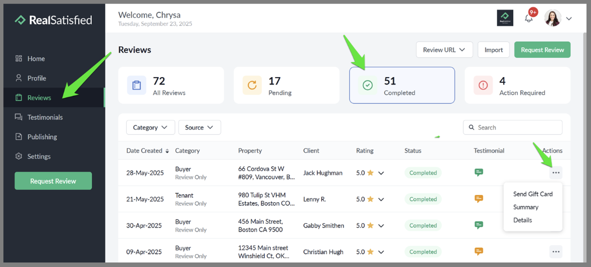This screenshot has height=267, width=591.
Task: Select the 30-Apr-2025 date cell
Action: pos(144,225)
